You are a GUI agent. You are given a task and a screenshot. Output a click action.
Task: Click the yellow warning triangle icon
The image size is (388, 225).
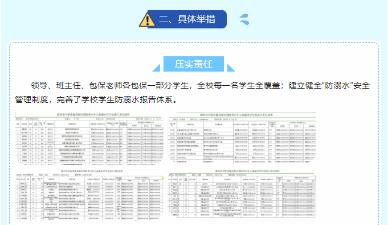pos(147,19)
